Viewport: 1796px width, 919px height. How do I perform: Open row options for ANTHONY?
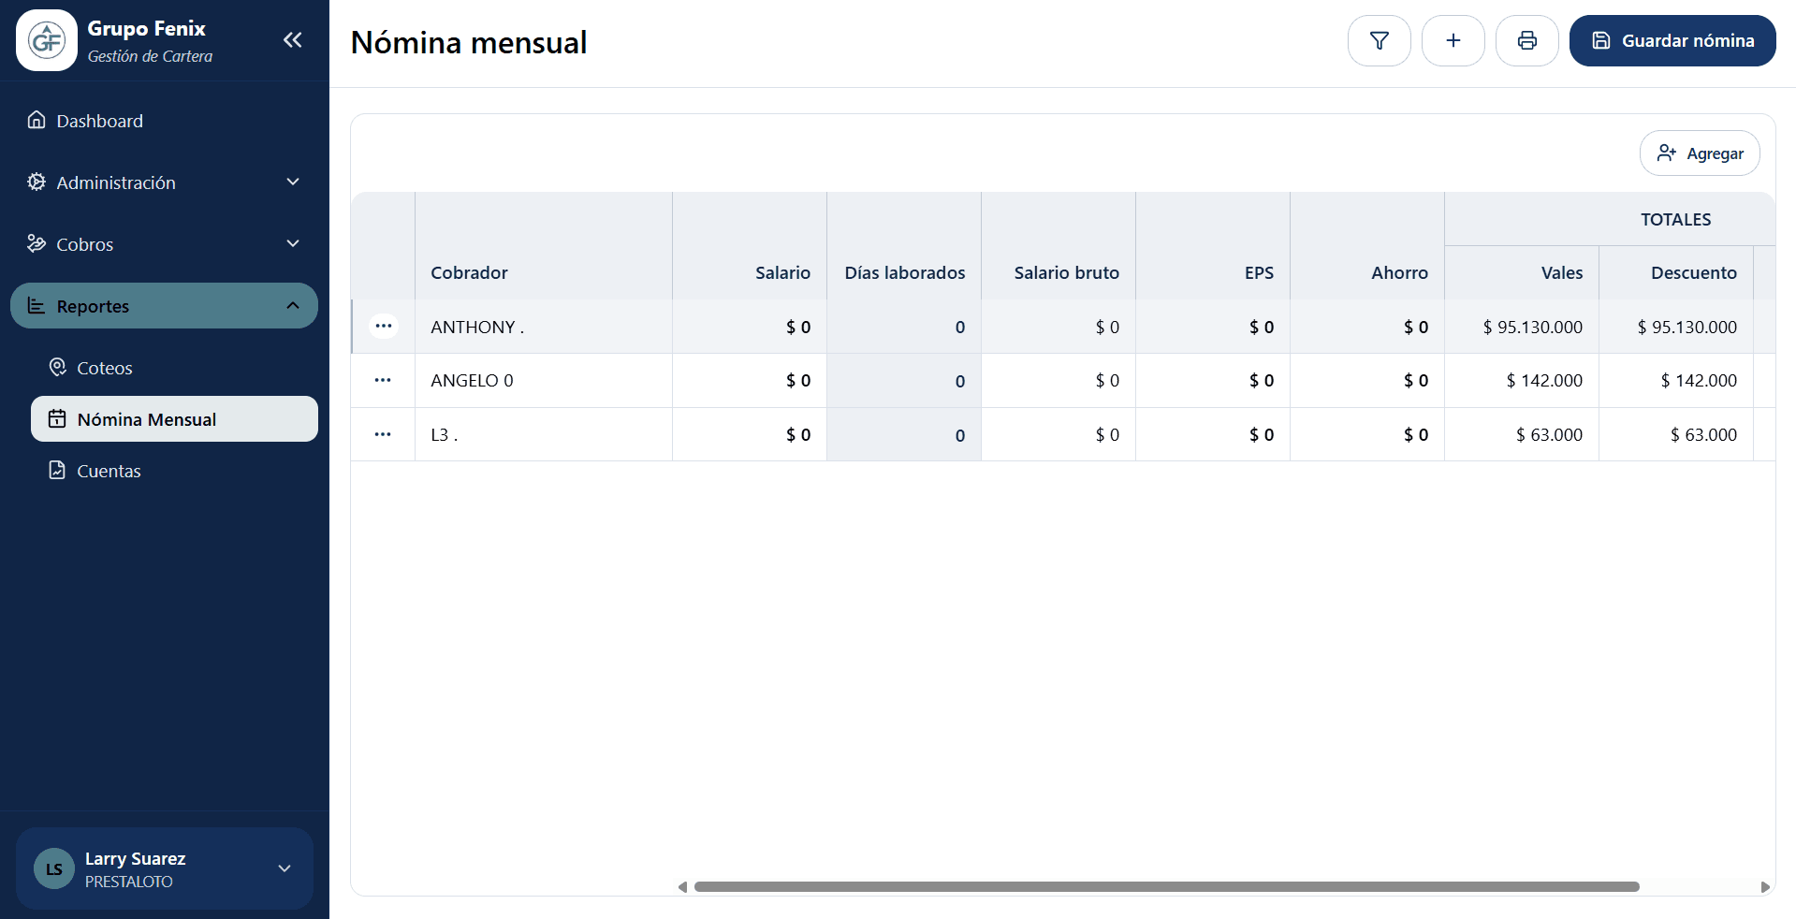pos(383,326)
